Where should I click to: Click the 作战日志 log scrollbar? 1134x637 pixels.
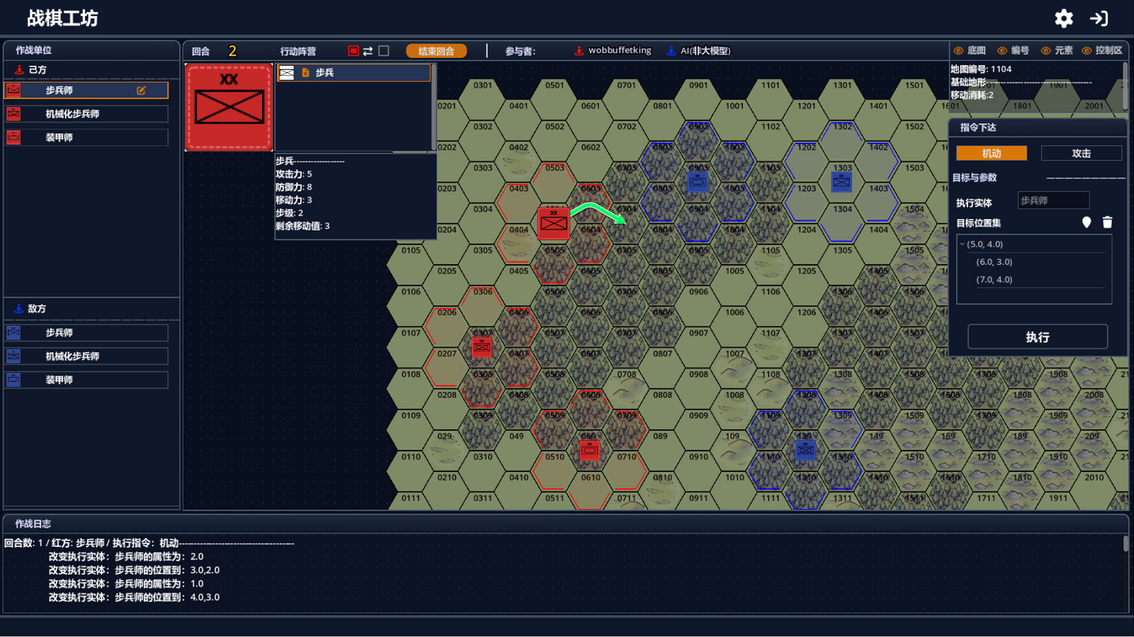[1126, 544]
